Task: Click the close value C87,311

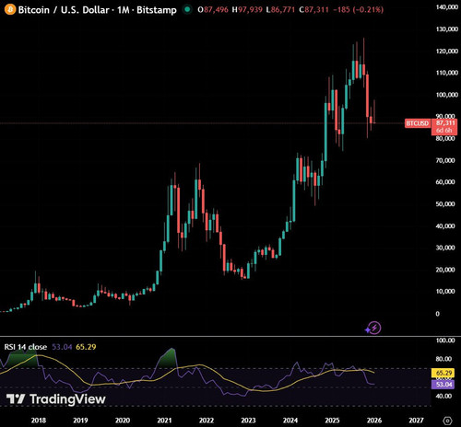Action: [313, 10]
